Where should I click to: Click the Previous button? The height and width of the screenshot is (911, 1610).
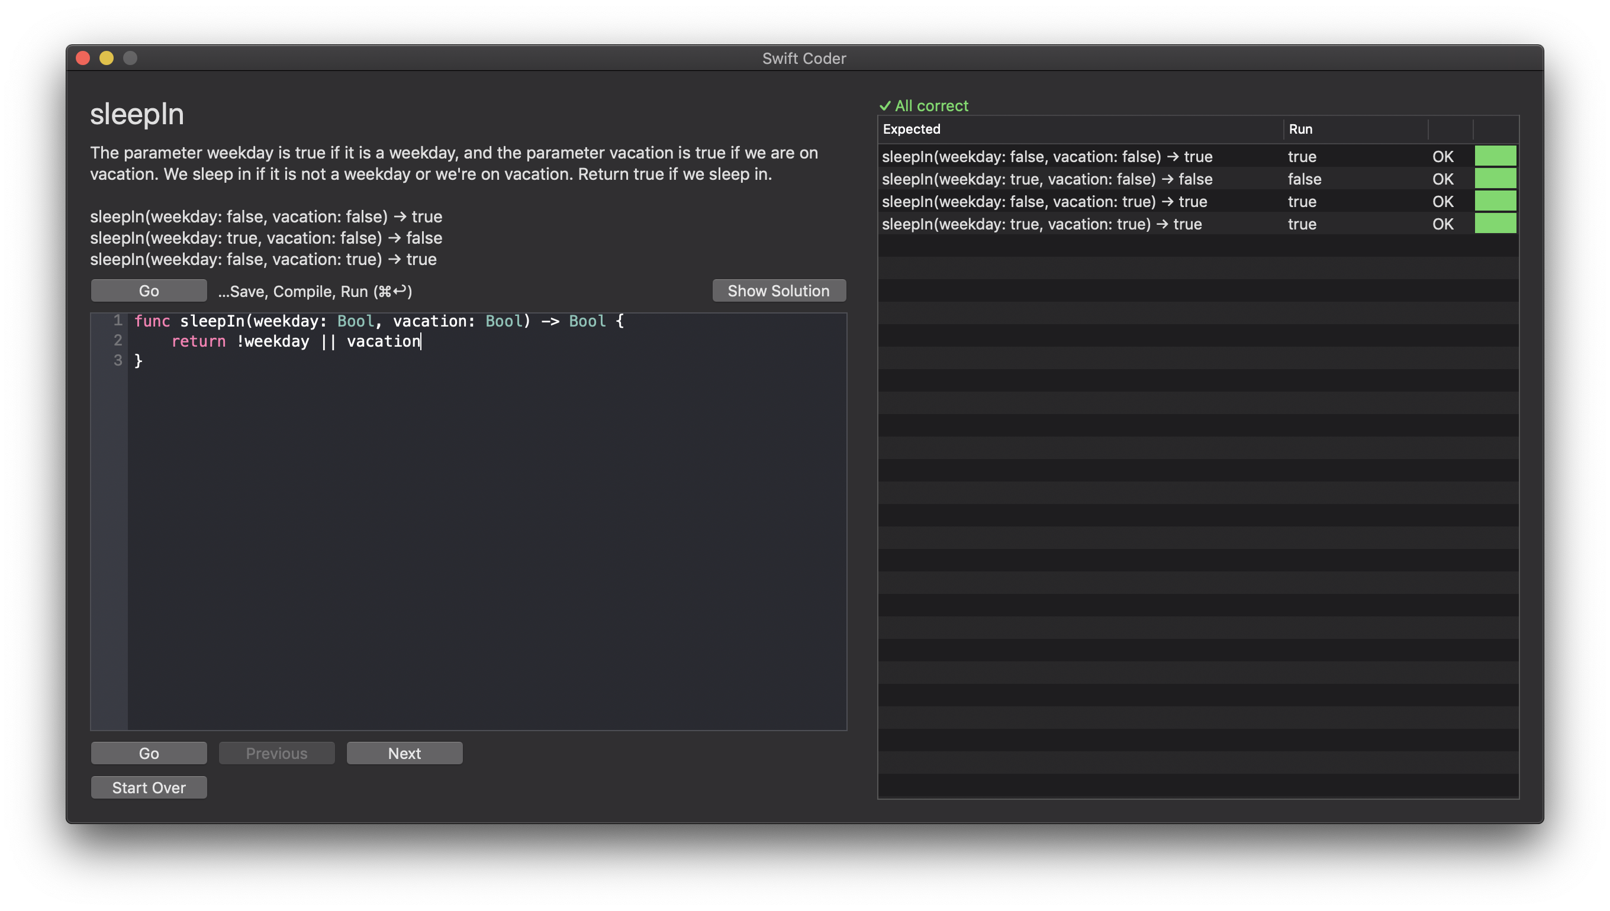276,753
